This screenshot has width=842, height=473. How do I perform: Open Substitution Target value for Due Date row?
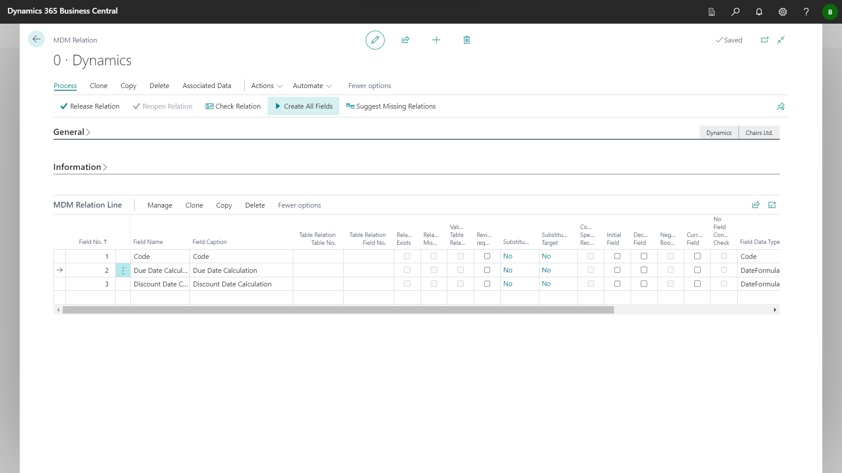pos(546,270)
